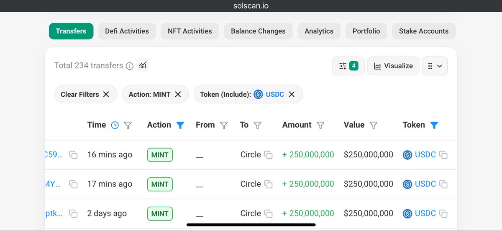The height and width of the screenshot is (231, 502).
Task: Open the Time column filter funnel
Action: click(x=128, y=125)
